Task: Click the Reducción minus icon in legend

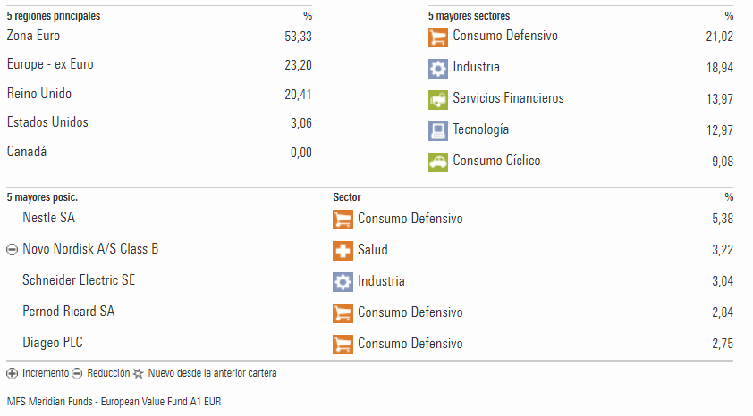Action: pos(77,373)
